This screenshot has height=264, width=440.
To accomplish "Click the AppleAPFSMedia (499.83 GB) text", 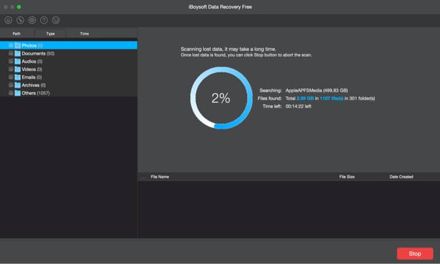I will click(317, 91).
